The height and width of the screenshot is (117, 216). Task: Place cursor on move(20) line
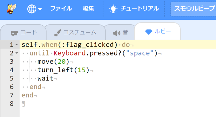(53, 62)
